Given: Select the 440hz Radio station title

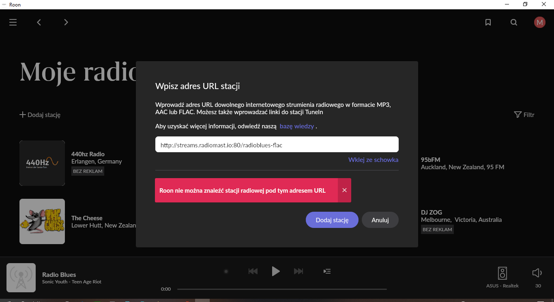Looking at the screenshot, I should (x=88, y=154).
